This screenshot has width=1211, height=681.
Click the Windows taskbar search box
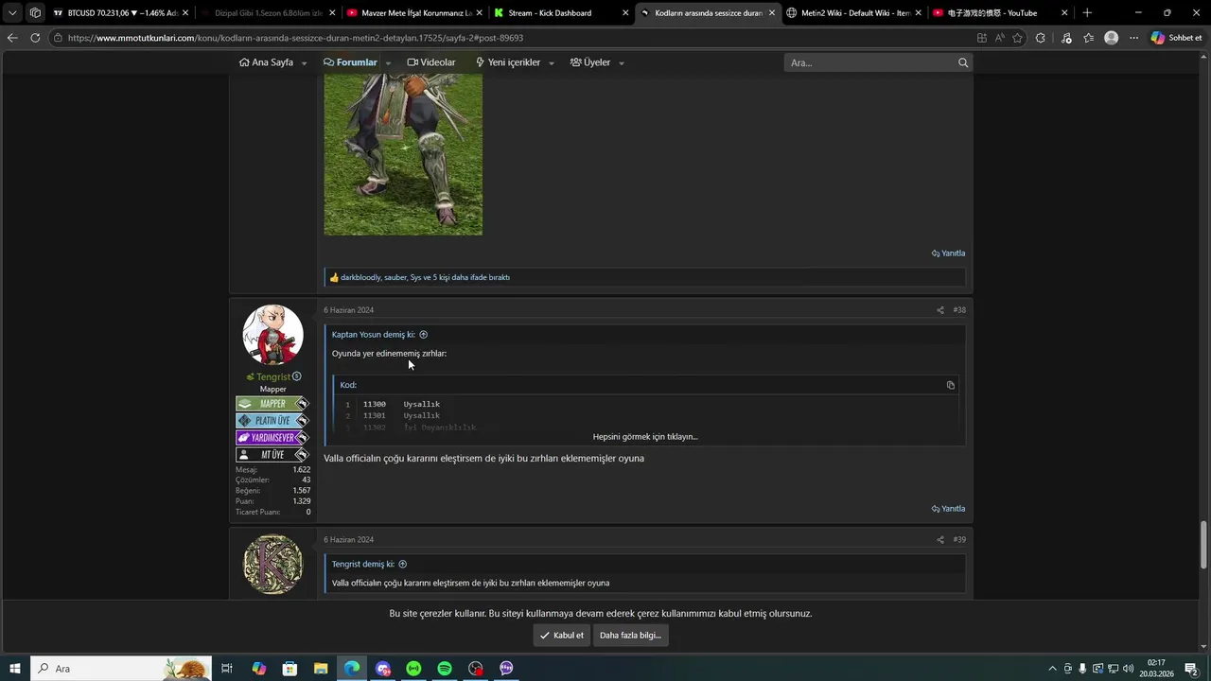[121, 669]
